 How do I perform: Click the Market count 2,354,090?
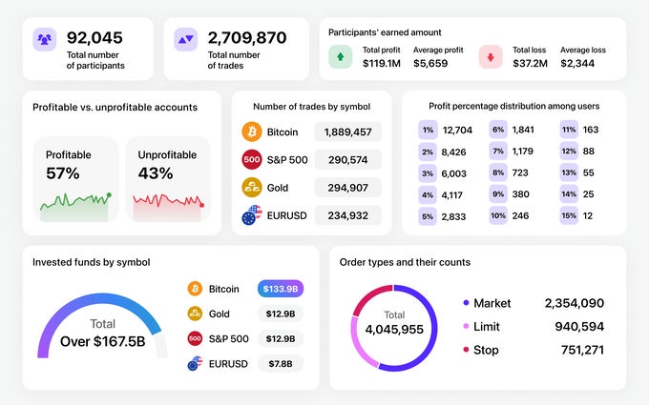point(575,303)
